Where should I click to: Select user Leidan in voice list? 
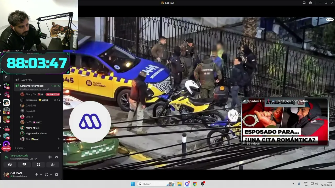pyautogui.click(x=29, y=116)
